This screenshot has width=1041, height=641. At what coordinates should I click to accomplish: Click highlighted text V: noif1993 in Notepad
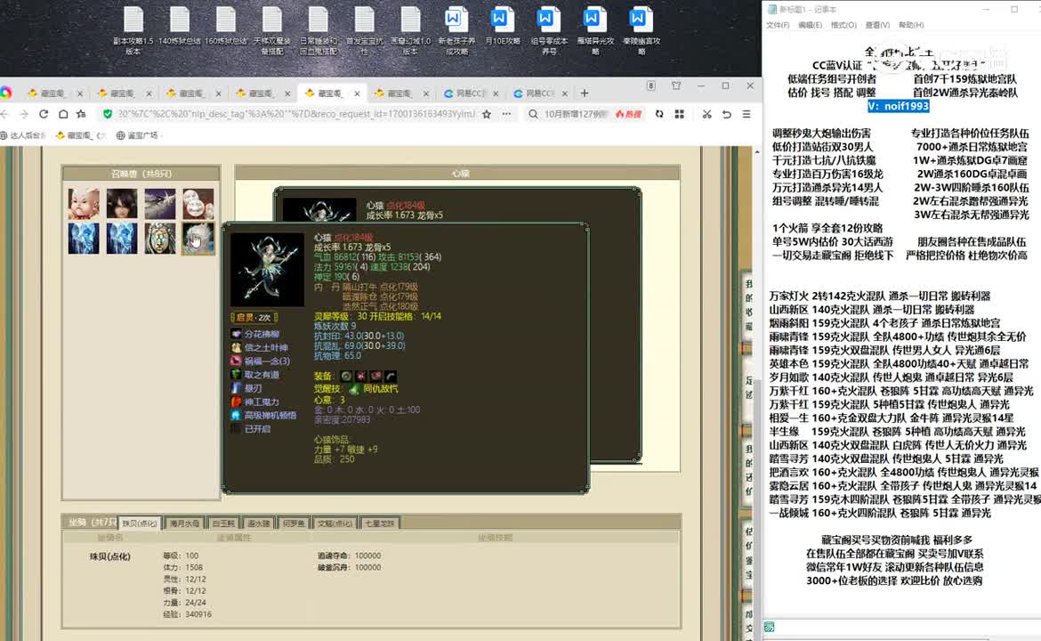click(x=899, y=106)
